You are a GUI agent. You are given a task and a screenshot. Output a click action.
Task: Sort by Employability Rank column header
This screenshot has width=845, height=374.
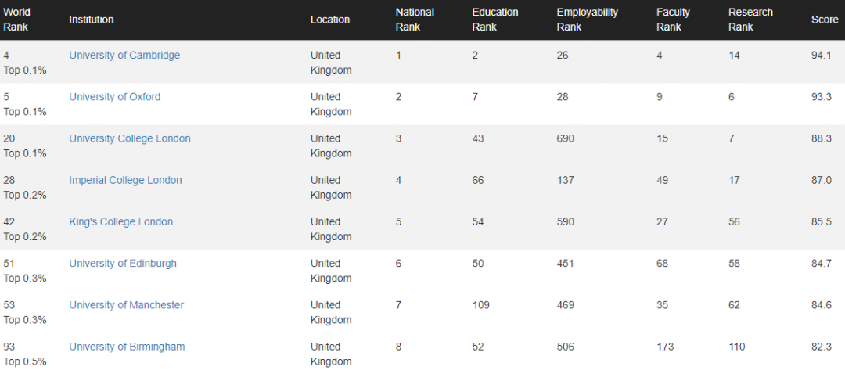[x=588, y=20]
